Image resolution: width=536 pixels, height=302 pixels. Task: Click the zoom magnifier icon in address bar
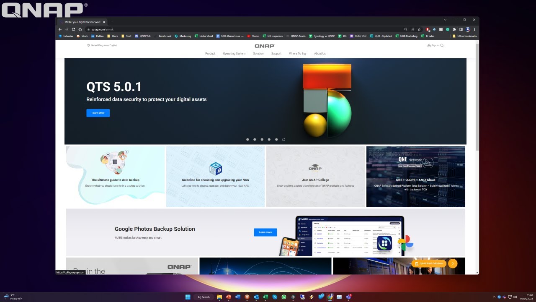point(405,29)
